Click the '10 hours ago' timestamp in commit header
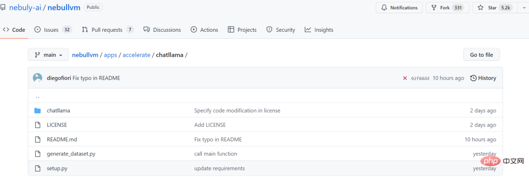Screen dimensions: 529x177 448,78
